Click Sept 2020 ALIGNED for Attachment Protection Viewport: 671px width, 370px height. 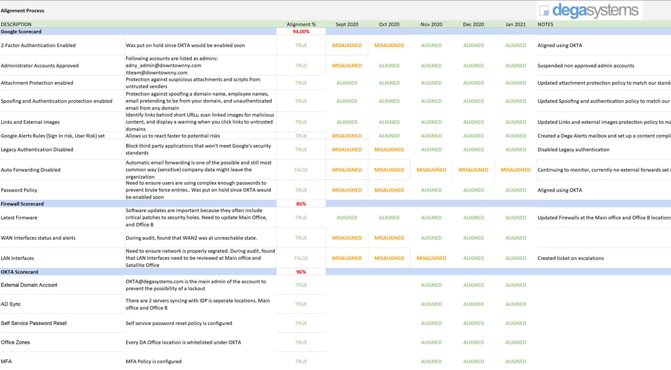pyautogui.click(x=347, y=83)
